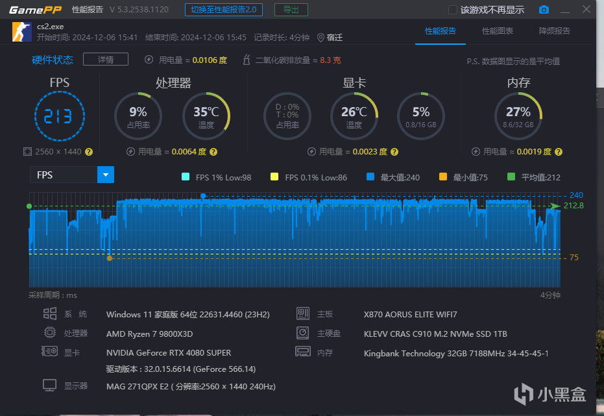
Task: Click the 切换至性能报告2.0 button
Action: point(224,10)
